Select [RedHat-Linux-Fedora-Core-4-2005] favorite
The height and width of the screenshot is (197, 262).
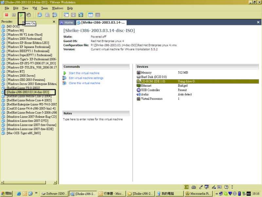(29, 100)
